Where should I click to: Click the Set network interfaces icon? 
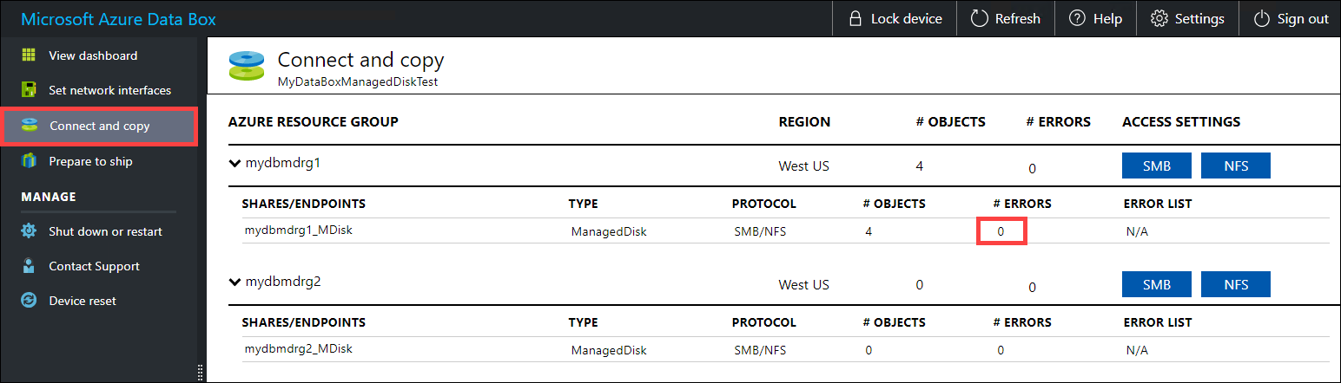(29, 90)
